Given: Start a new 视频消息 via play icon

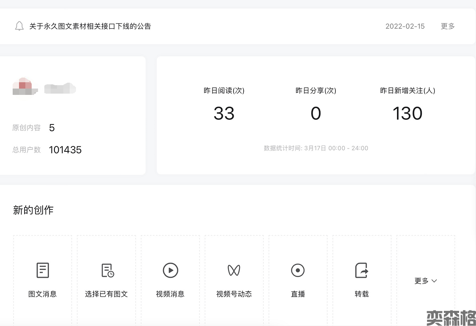Looking at the screenshot, I should click(x=170, y=270).
